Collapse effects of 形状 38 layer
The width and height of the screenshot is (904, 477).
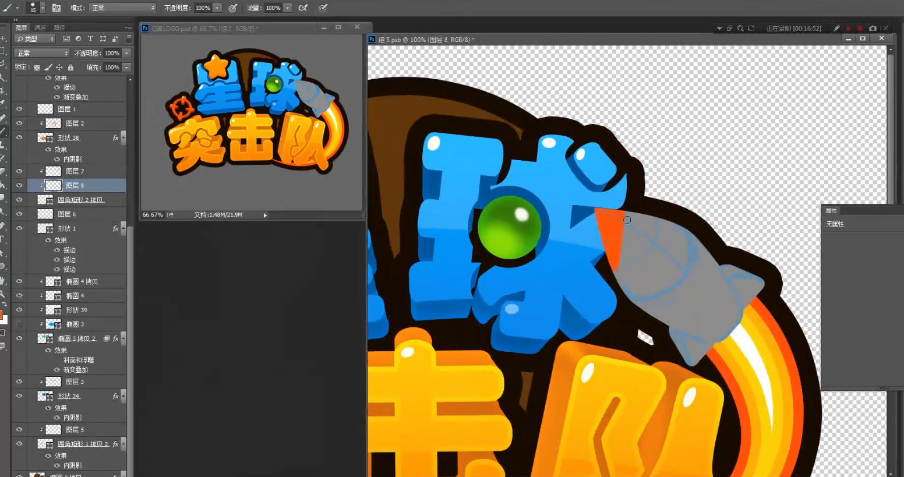[x=123, y=138]
